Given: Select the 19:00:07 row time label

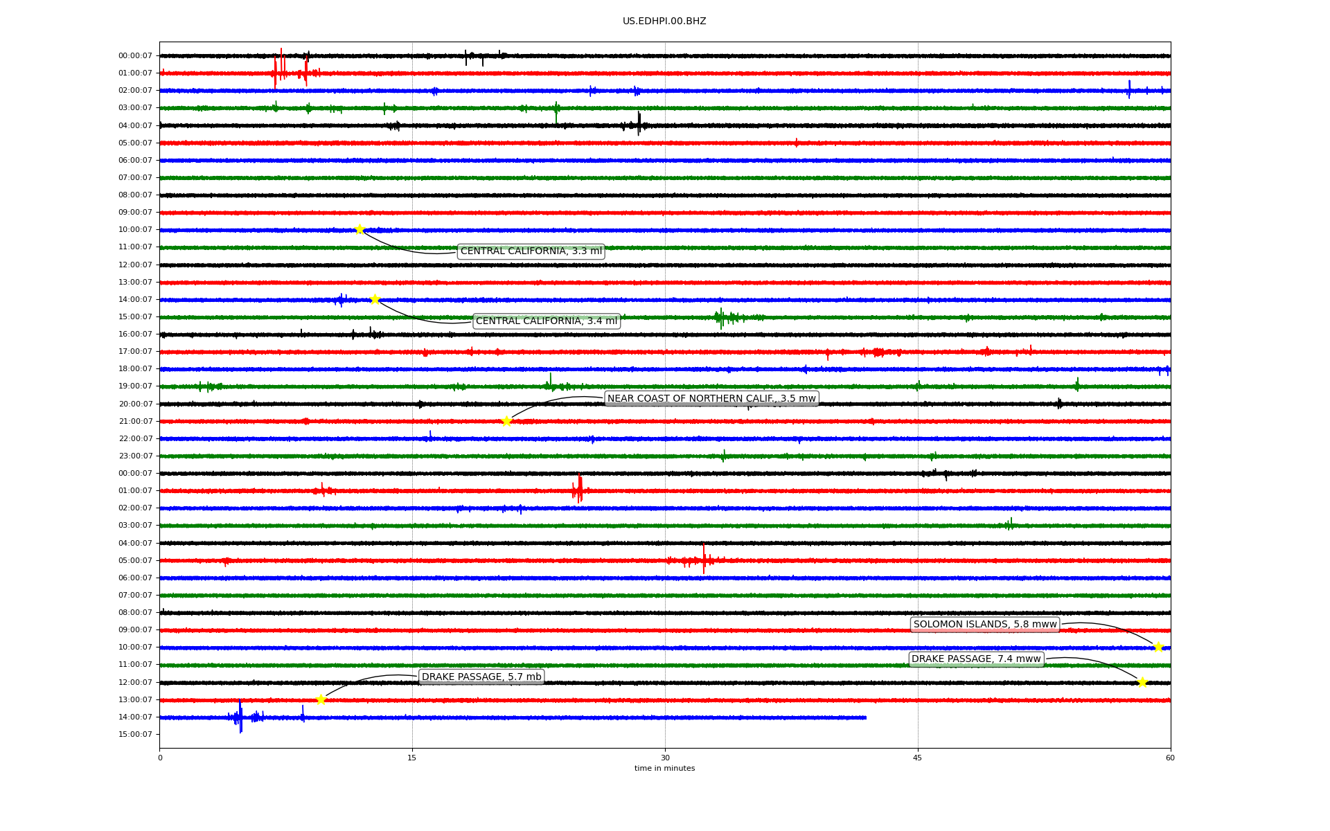Looking at the screenshot, I should click(135, 386).
